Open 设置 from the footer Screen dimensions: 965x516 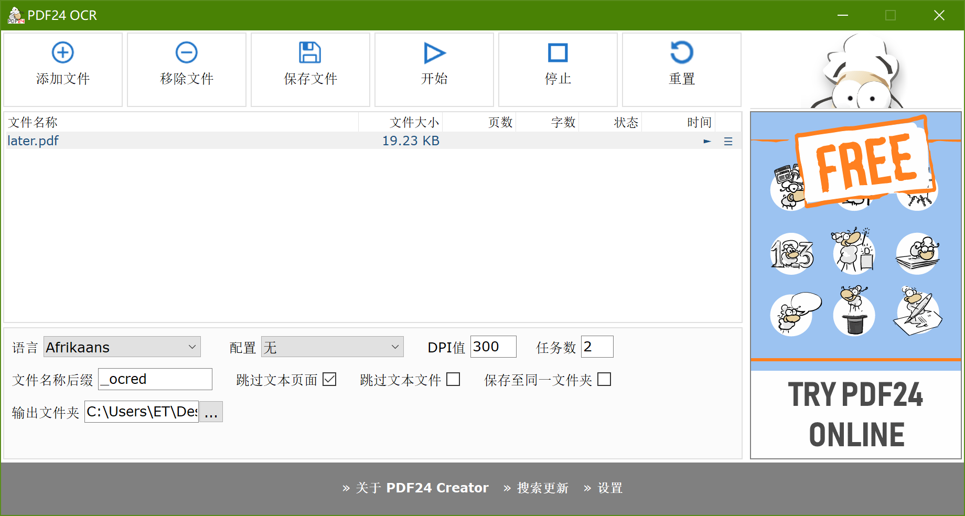point(610,488)
